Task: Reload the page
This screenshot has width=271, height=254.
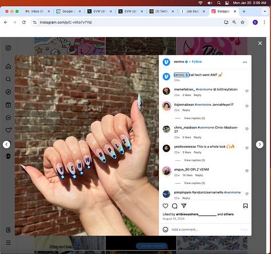Action: tap(24, 22)
